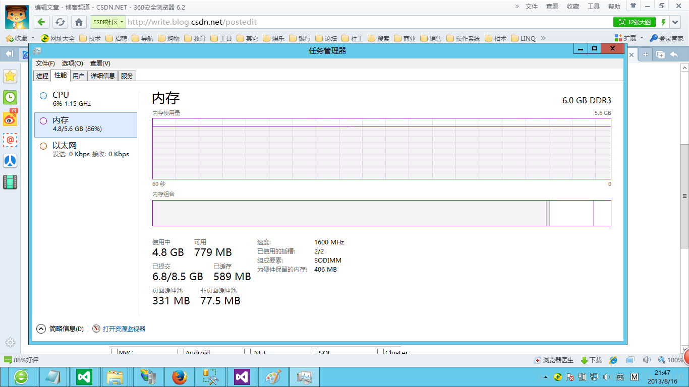Open favorites star in browser sidebar

[10, 76]
